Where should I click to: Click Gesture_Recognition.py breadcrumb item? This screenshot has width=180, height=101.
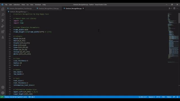pyautogui.click(x=18, y=12)
